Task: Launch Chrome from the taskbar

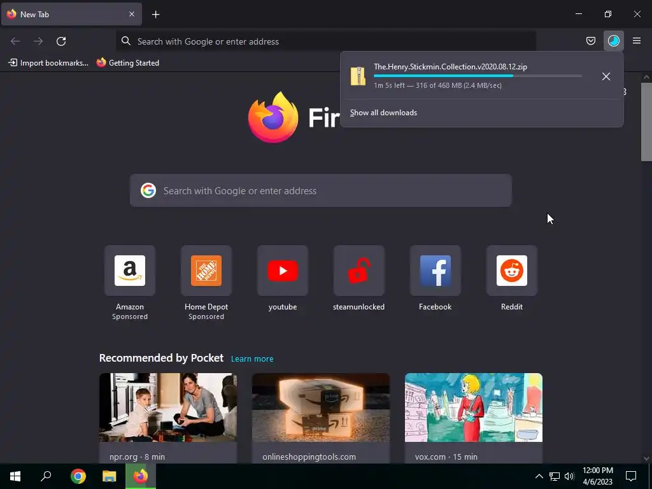Action: [x=78, y=476]
